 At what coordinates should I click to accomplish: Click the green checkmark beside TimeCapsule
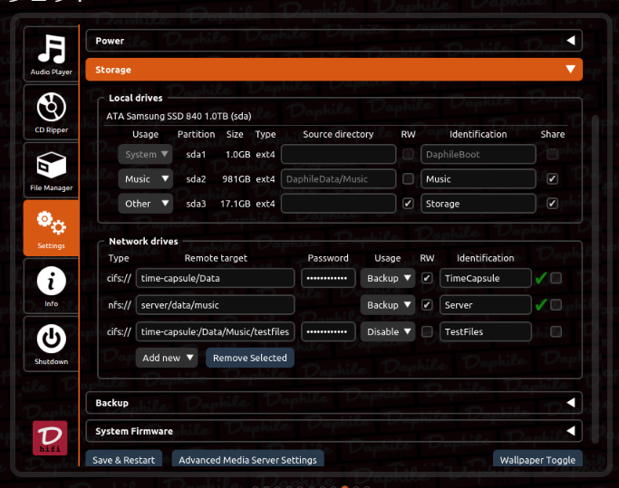[x=540, y=279]
